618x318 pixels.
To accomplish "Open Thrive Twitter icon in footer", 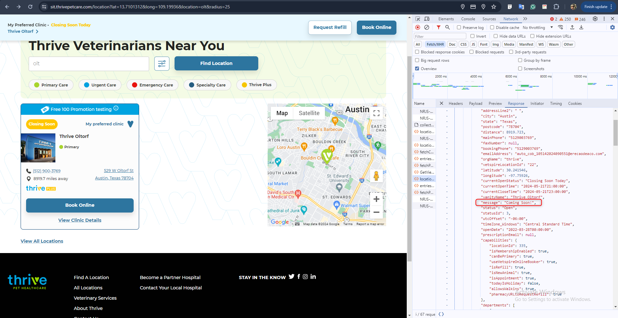I will (x=291, y=277).
